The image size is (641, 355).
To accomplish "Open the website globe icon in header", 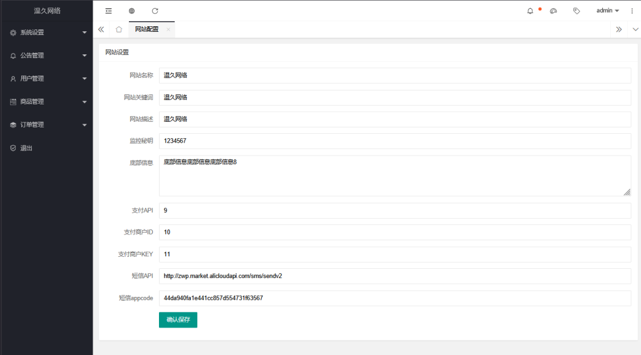I will (131, 11).
